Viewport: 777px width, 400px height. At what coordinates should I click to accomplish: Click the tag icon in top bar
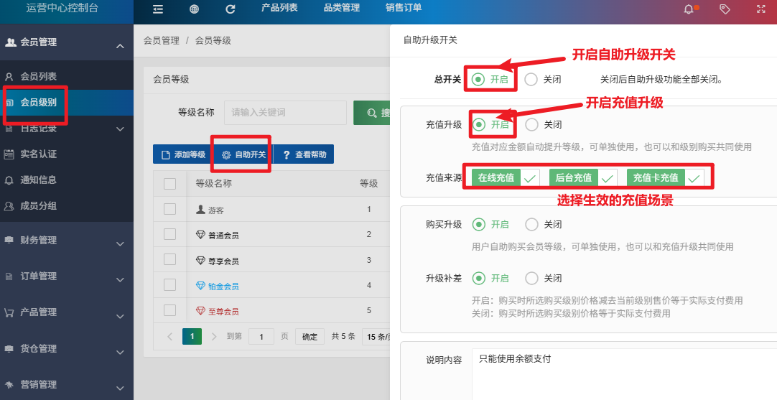725,9
